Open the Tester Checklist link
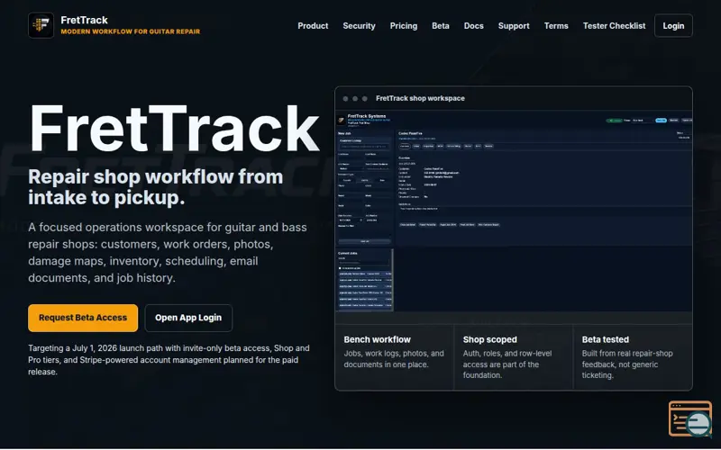Image resolution: width=721 pixels, height=450 pixels. (615, 26)
